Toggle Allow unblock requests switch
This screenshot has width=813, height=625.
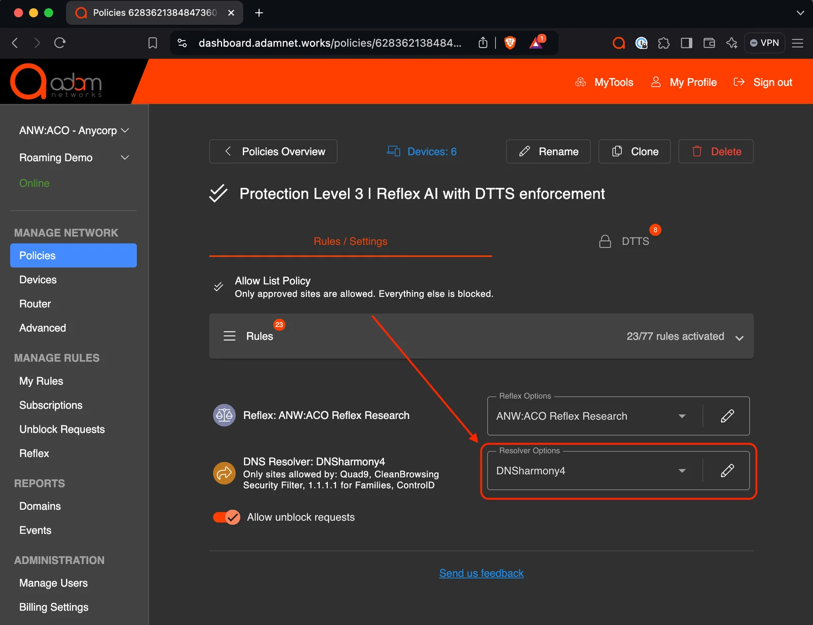coord(227,517)
